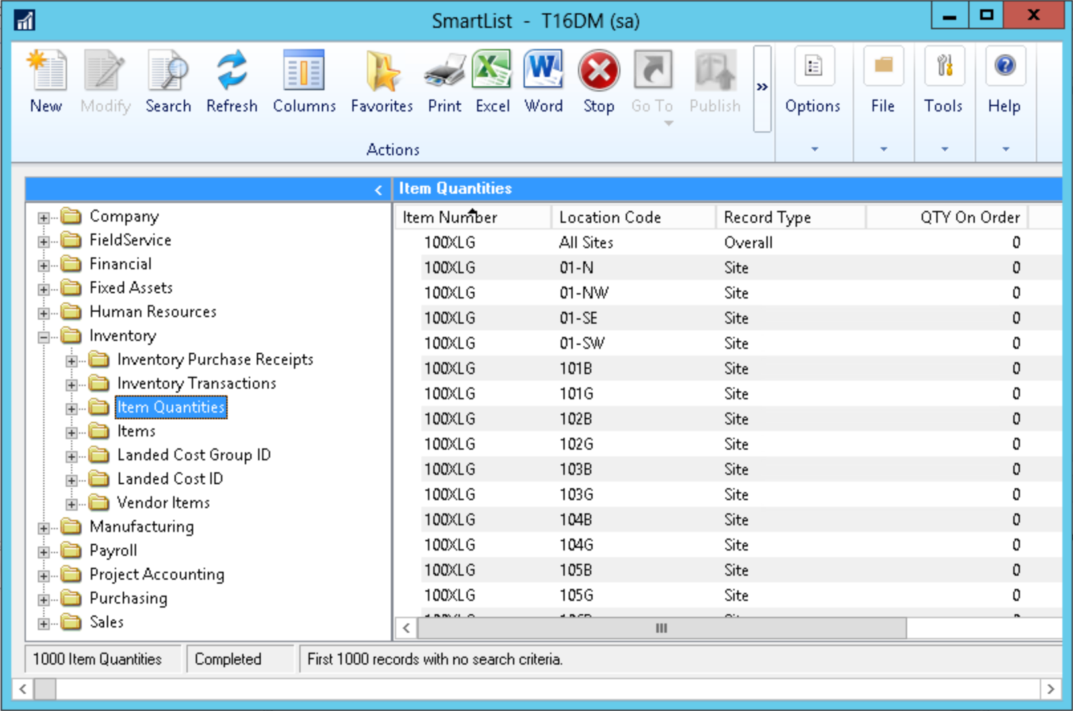Select the Purchasing folder
The width and height of the screenshot is (1073, 711).
tap(128, 598)
